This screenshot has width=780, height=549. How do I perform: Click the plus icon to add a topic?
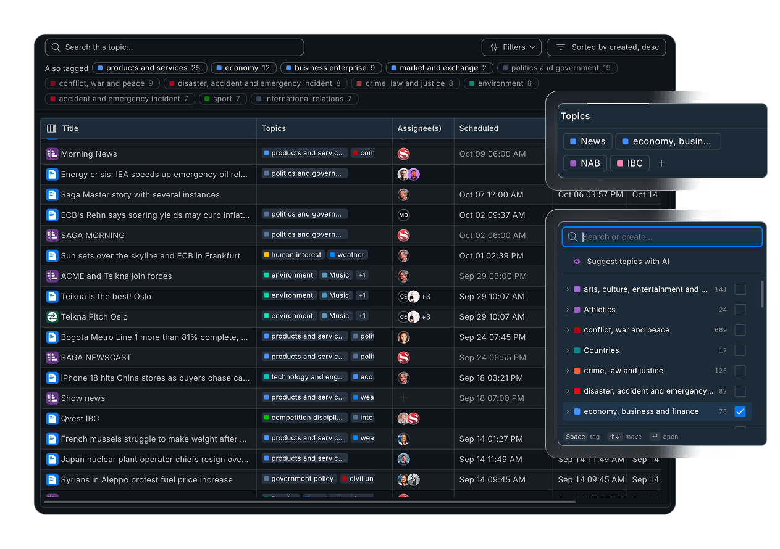pyautogui.click(x=661, y=163)
